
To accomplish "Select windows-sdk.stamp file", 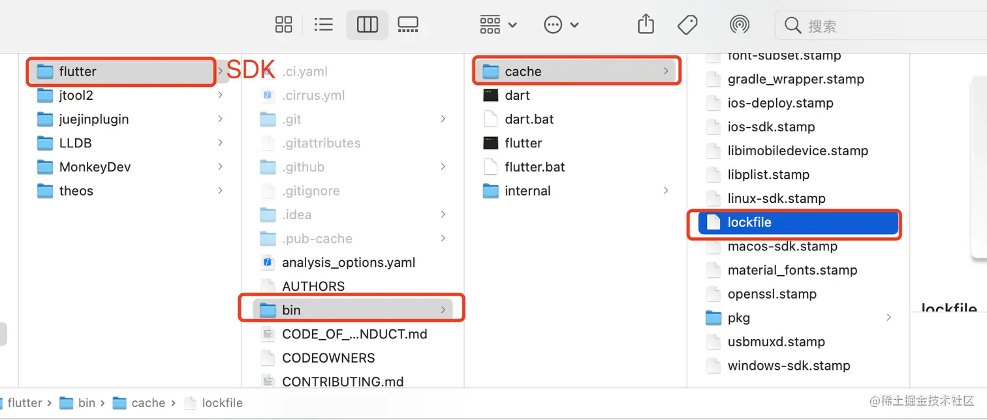I will (x=798, y=366).
